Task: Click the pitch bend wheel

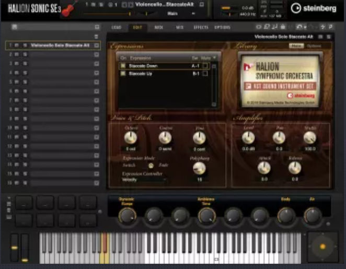Action: click(x=14, y=247)
